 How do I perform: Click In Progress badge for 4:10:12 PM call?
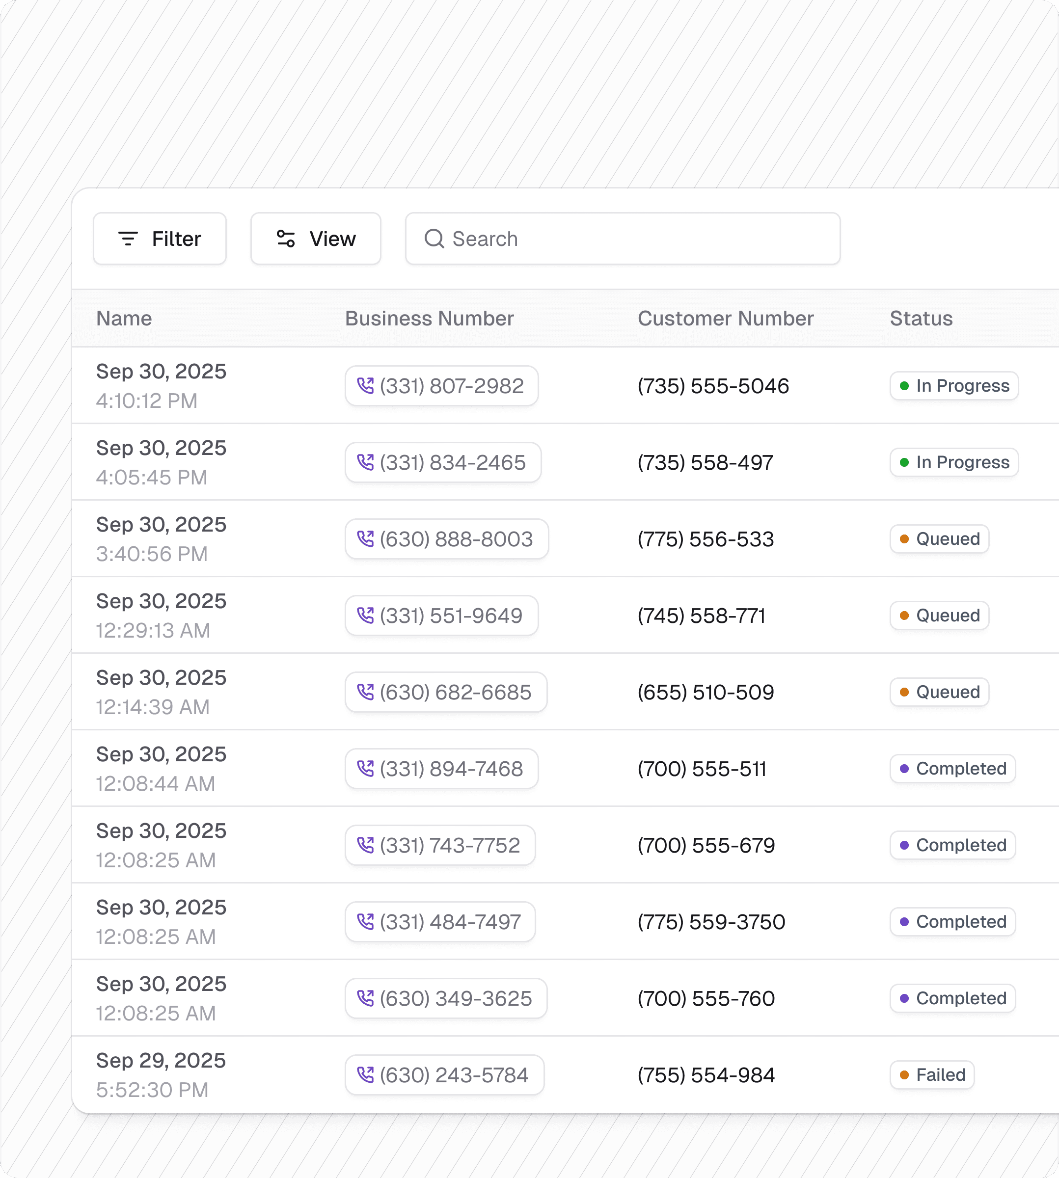click(953, 386)
